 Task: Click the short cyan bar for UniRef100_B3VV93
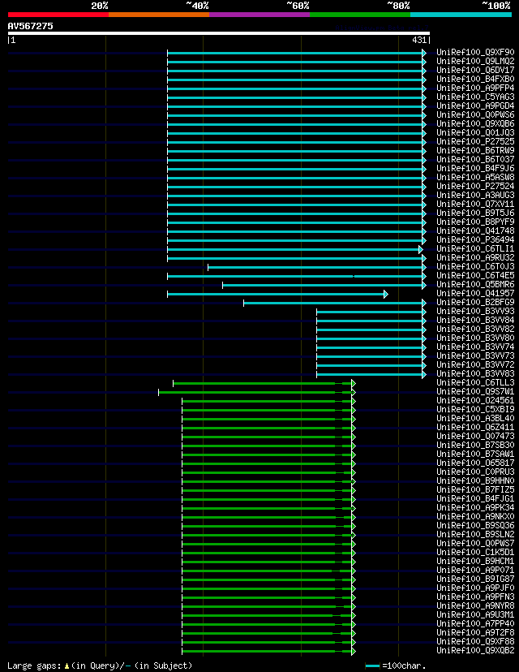point(371,312)
